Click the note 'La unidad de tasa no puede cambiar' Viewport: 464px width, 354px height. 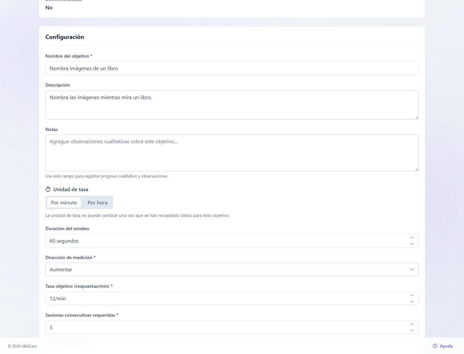tap(138, 216)
